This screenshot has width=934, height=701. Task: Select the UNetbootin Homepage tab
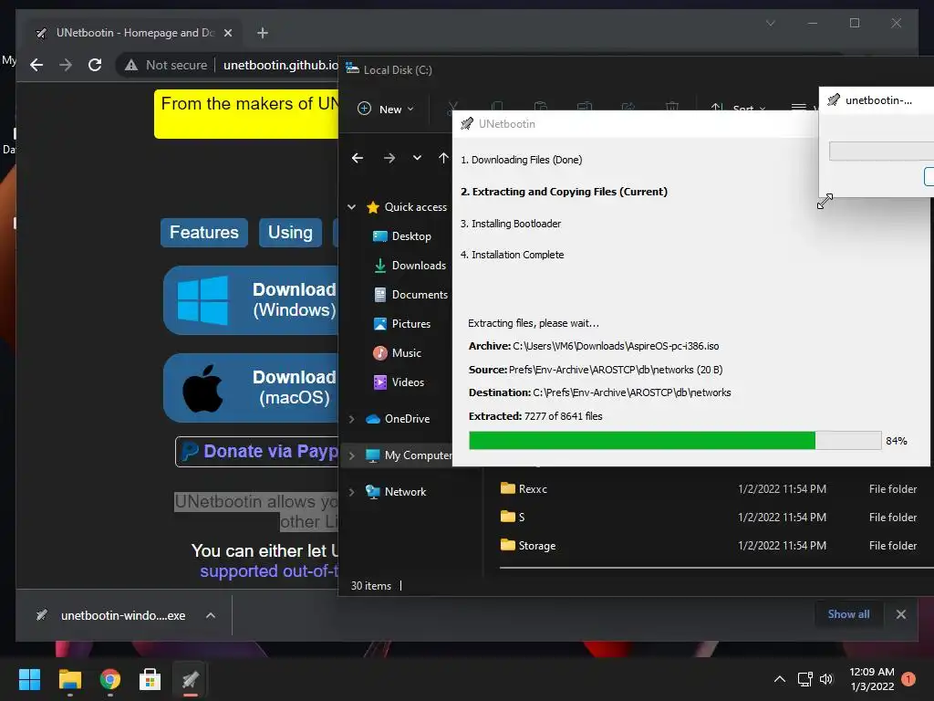[x=135, y=33]
